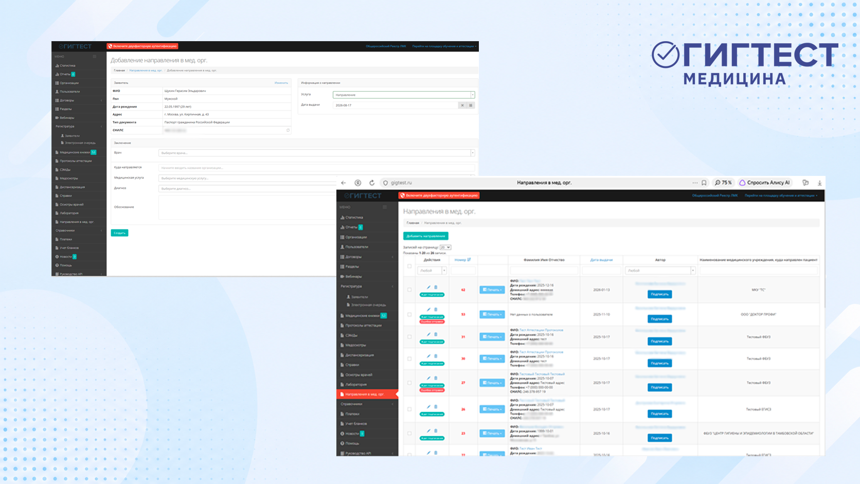Screen dimensions: 860x484
Task: Click the Добавить направление button
Action: 426,236
